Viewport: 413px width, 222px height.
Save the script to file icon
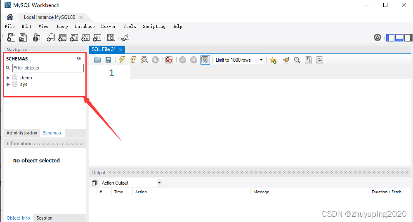[x=108, y=60]
